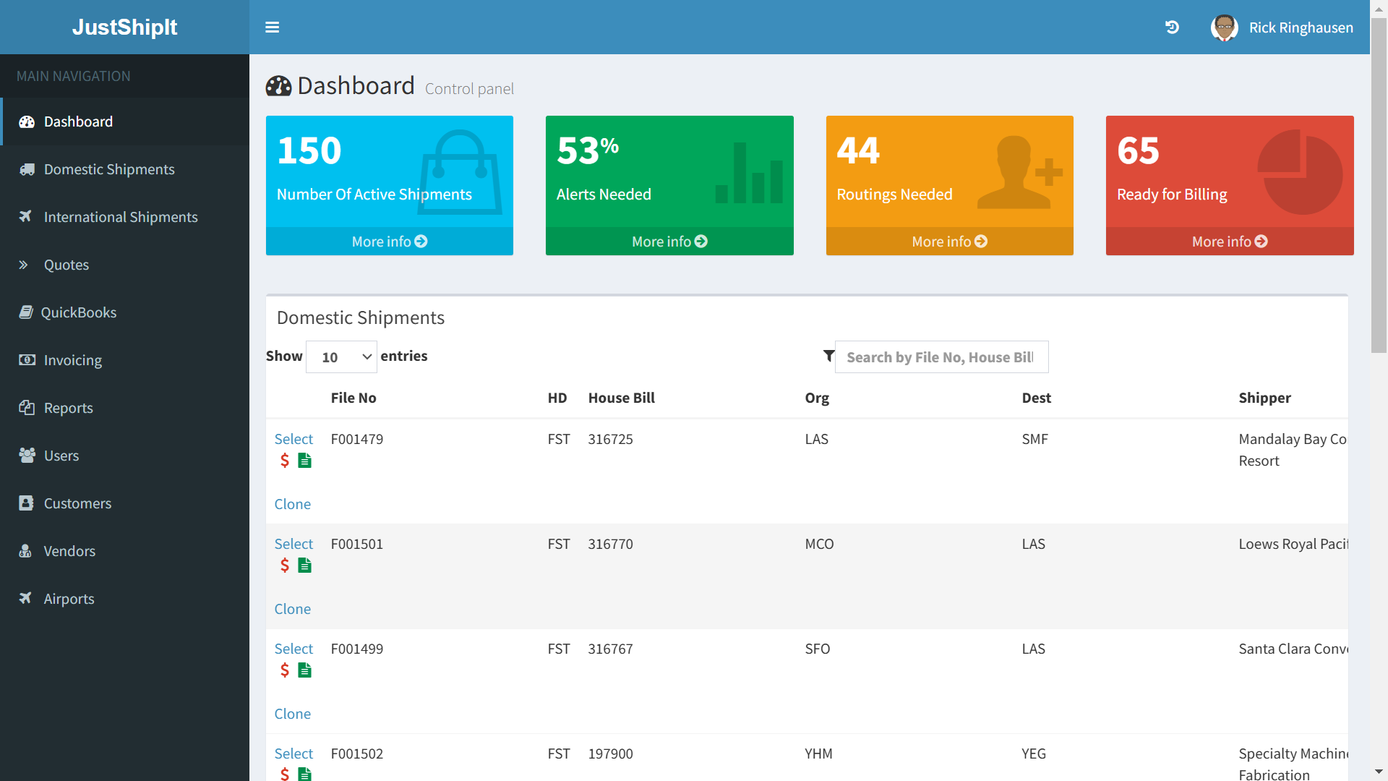
Task: Click More info on Routings Needed card
Action: tap(949, 242)
